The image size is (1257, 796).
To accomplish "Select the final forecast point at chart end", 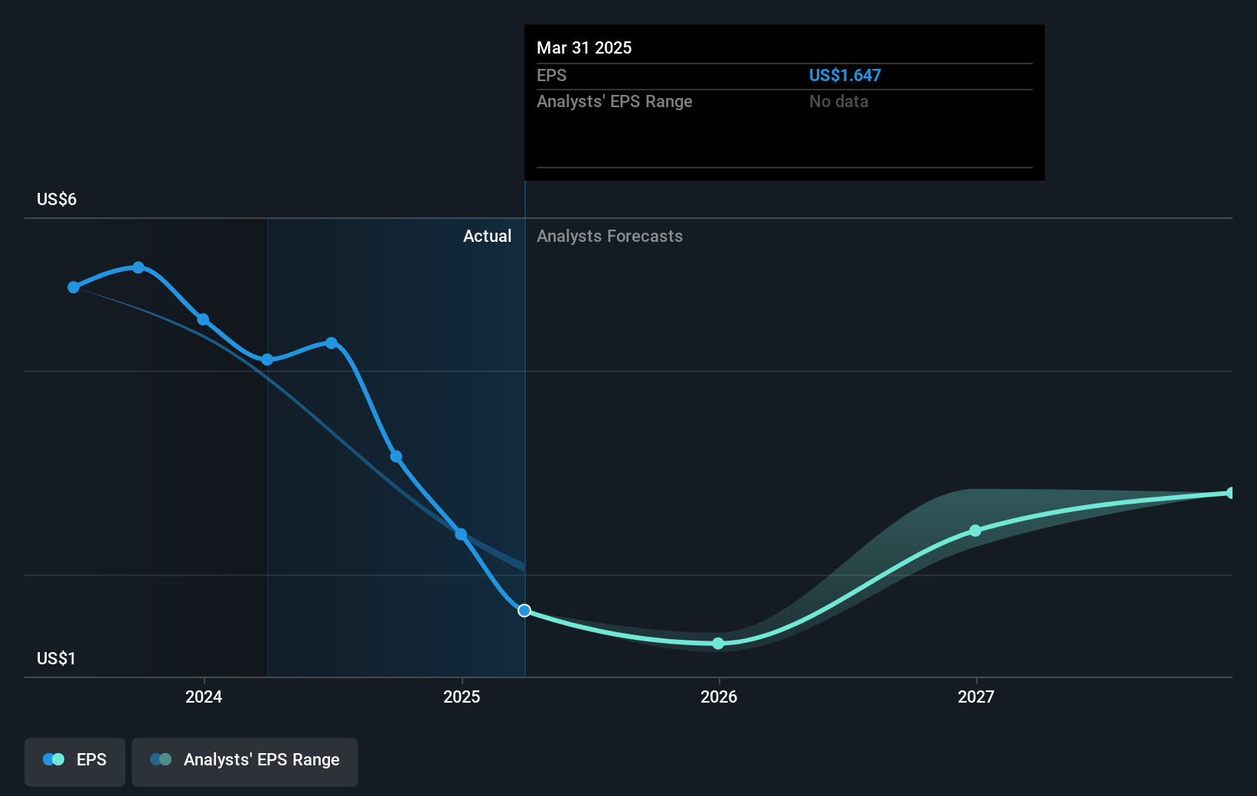I will (1230, 493).
